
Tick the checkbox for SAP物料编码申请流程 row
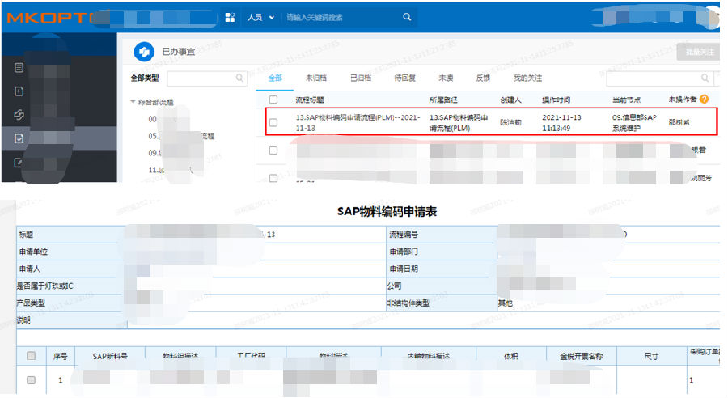coord(273,123)
